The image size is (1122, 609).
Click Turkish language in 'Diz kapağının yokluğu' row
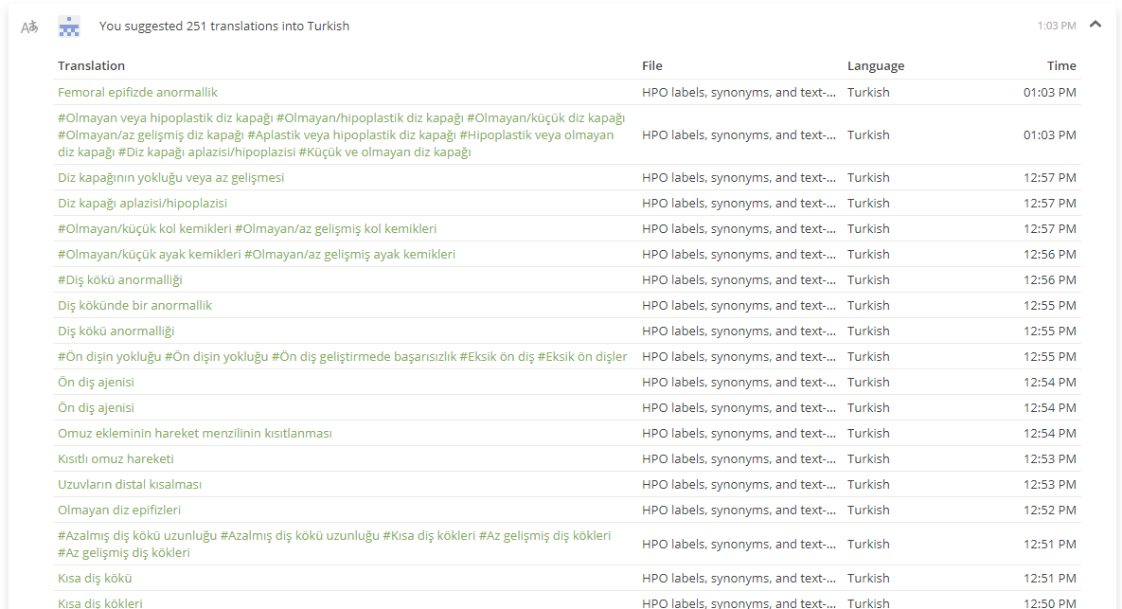868,177
